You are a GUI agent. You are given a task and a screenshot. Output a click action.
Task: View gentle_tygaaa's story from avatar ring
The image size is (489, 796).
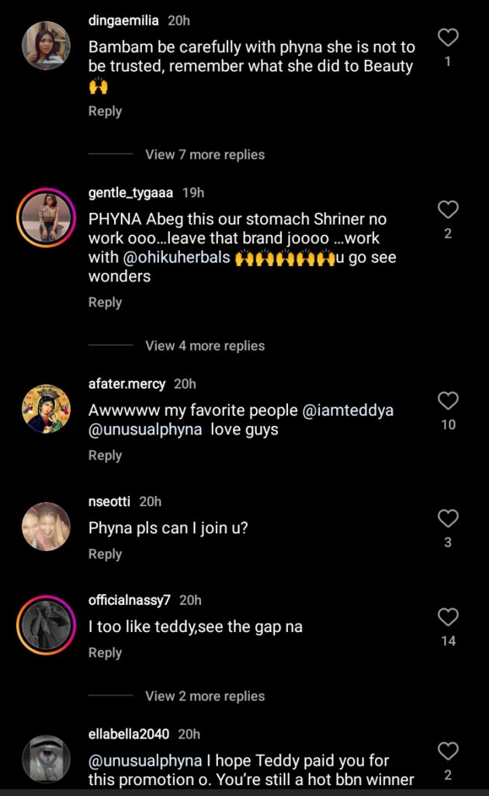46,218
